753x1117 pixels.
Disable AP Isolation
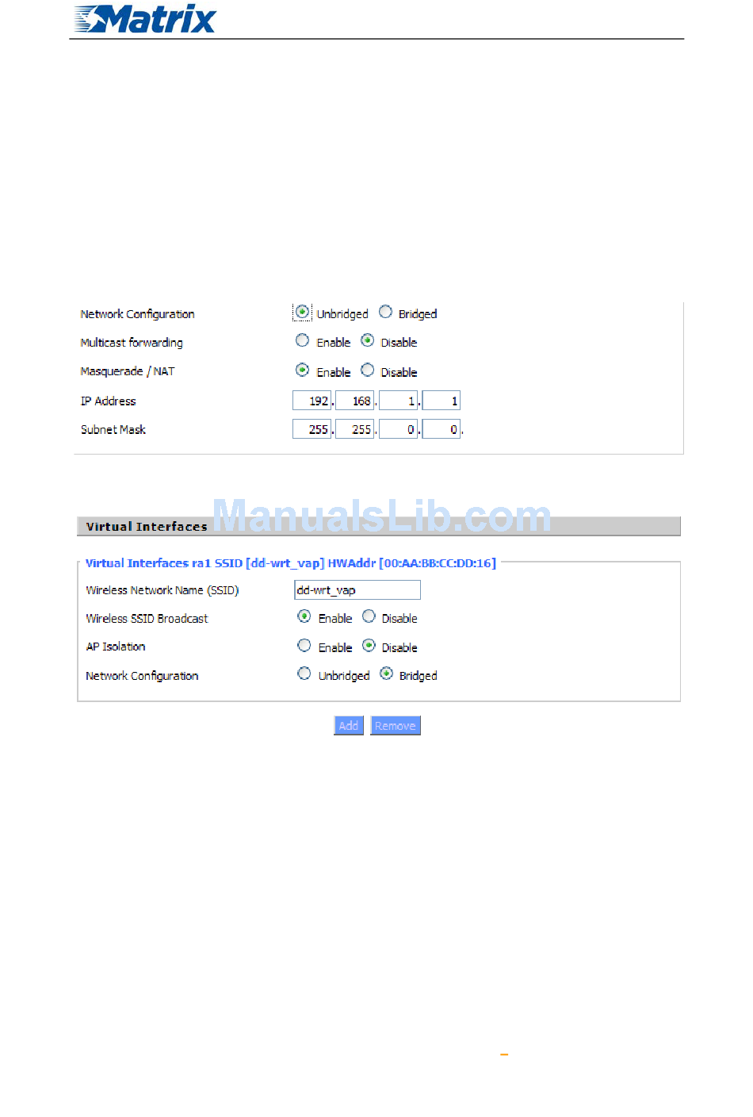(x=369, y=646)
